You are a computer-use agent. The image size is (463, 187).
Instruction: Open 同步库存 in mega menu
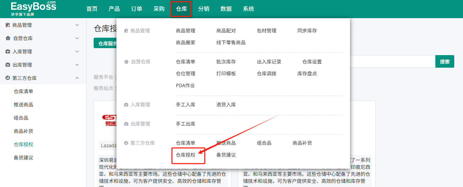point(307,31)
